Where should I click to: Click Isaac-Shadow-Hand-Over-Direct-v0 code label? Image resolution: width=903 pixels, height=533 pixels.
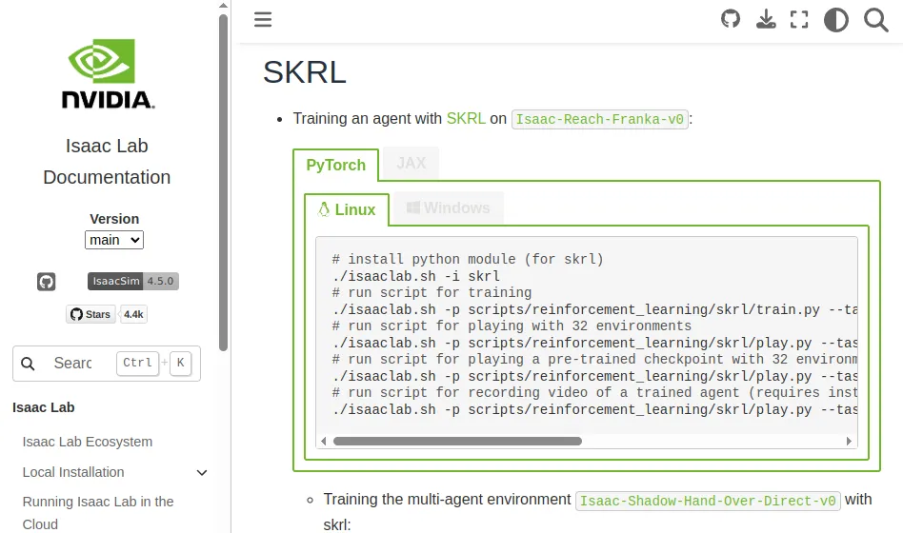(x=708, y=501)
